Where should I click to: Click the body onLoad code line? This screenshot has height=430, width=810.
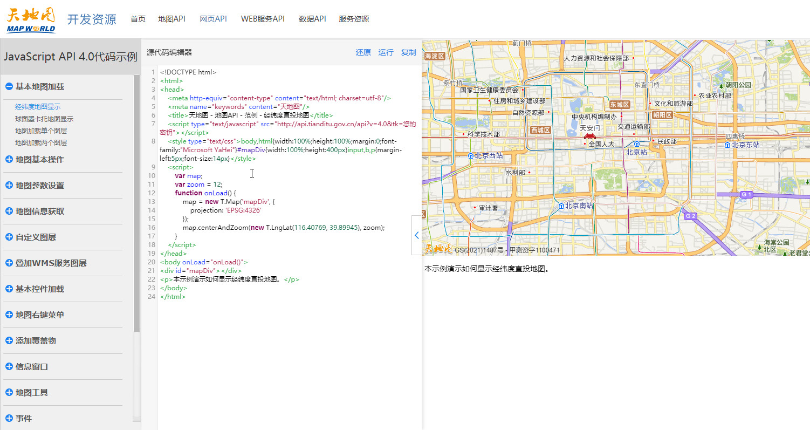click(x=204, y=262)
